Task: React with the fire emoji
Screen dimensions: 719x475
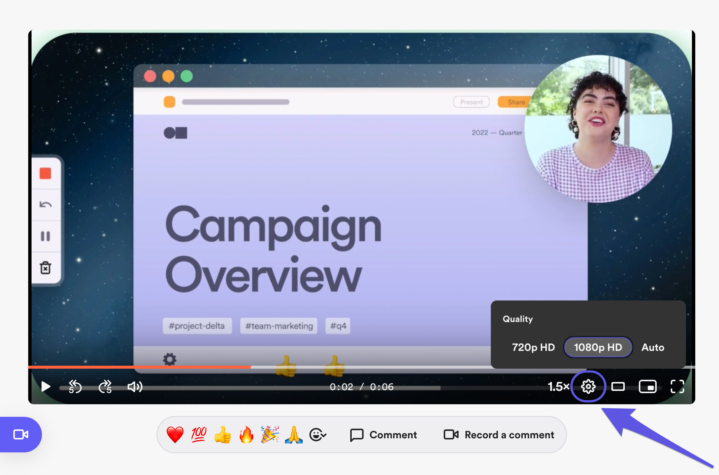Action: [246, 435]
